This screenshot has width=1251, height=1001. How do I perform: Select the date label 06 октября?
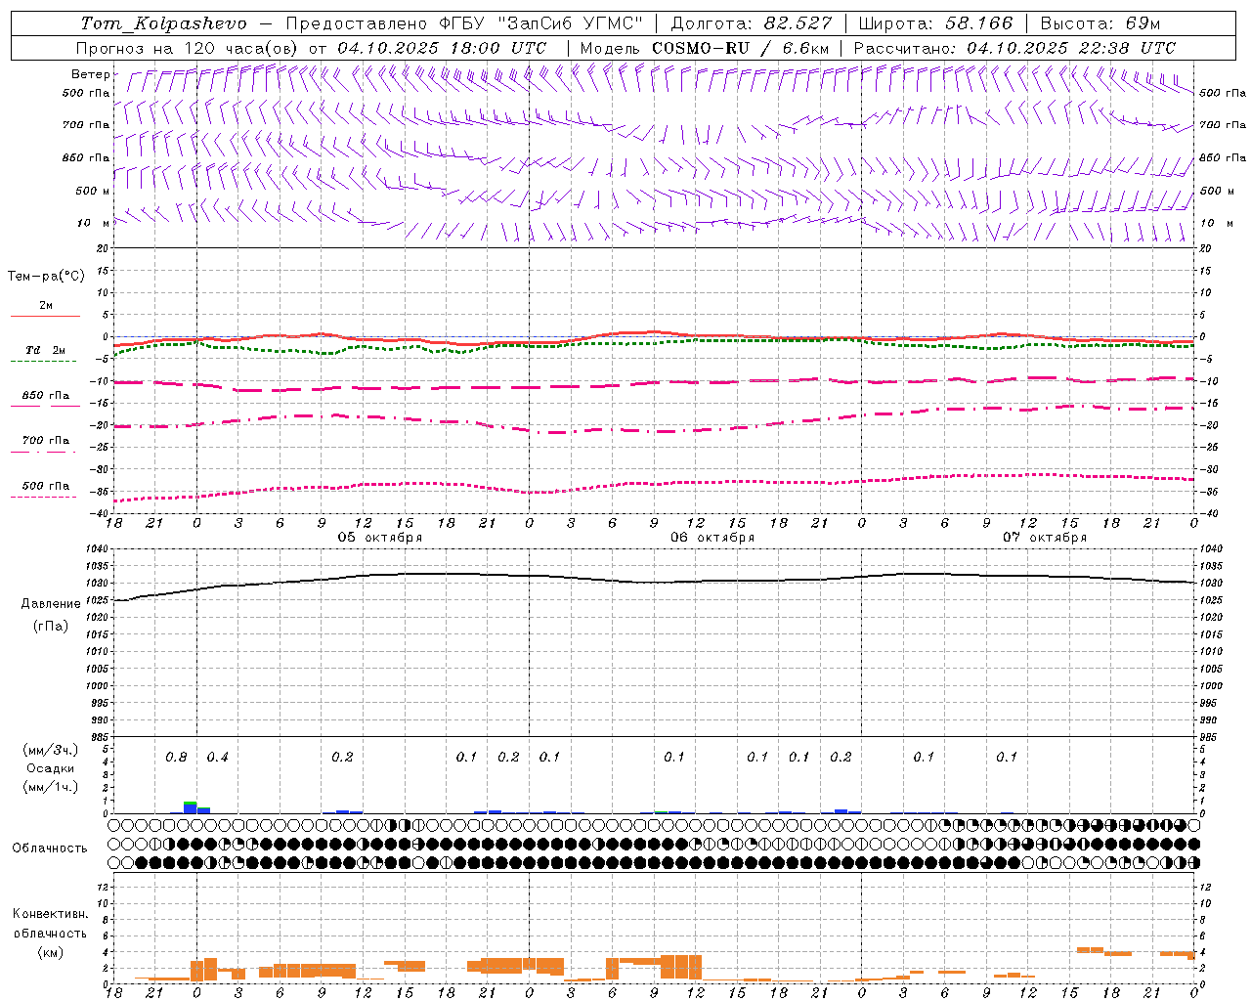[x=712, y=538]
